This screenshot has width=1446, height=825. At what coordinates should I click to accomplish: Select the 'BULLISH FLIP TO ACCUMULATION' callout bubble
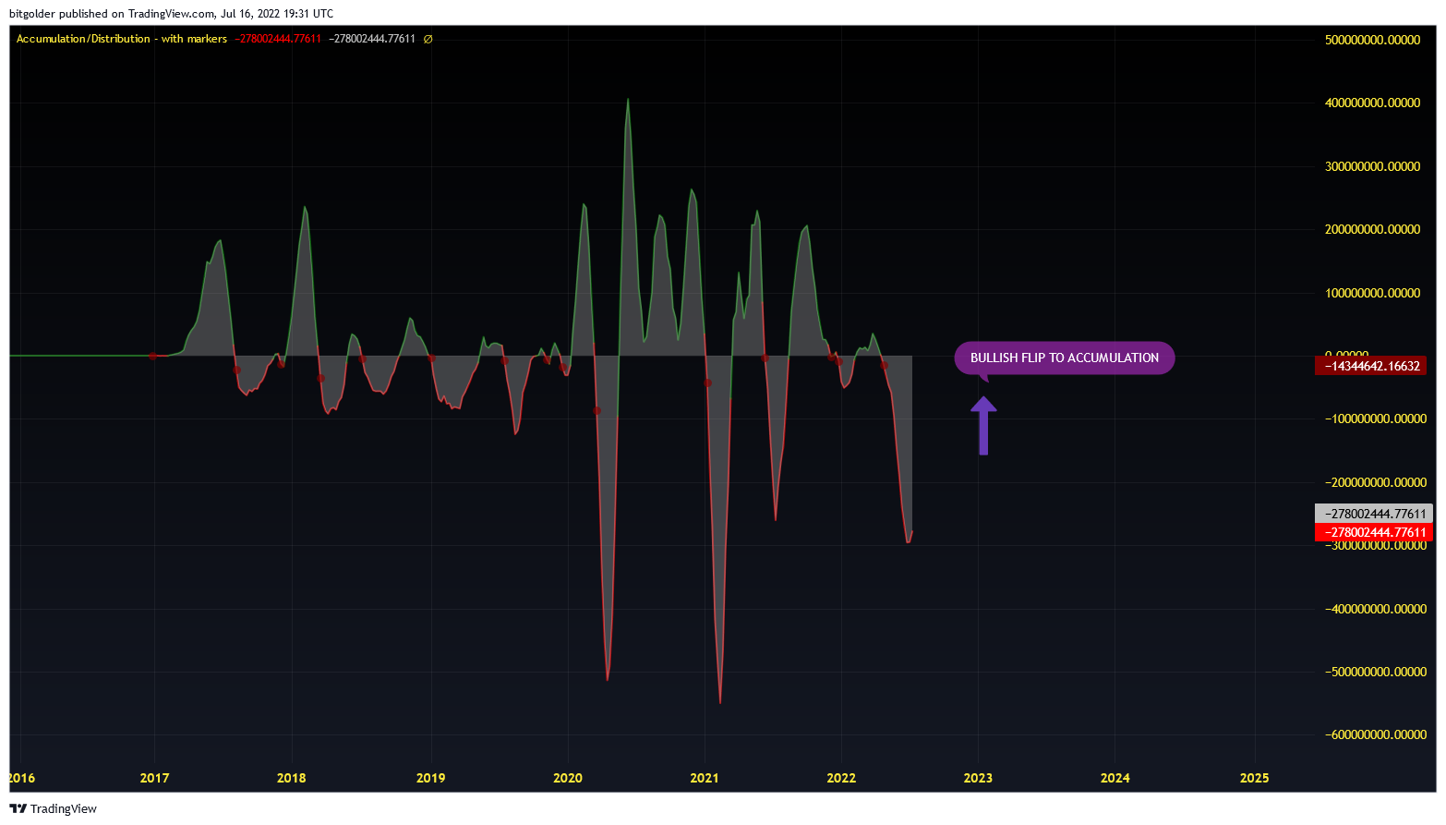[x=1065, y=358]
